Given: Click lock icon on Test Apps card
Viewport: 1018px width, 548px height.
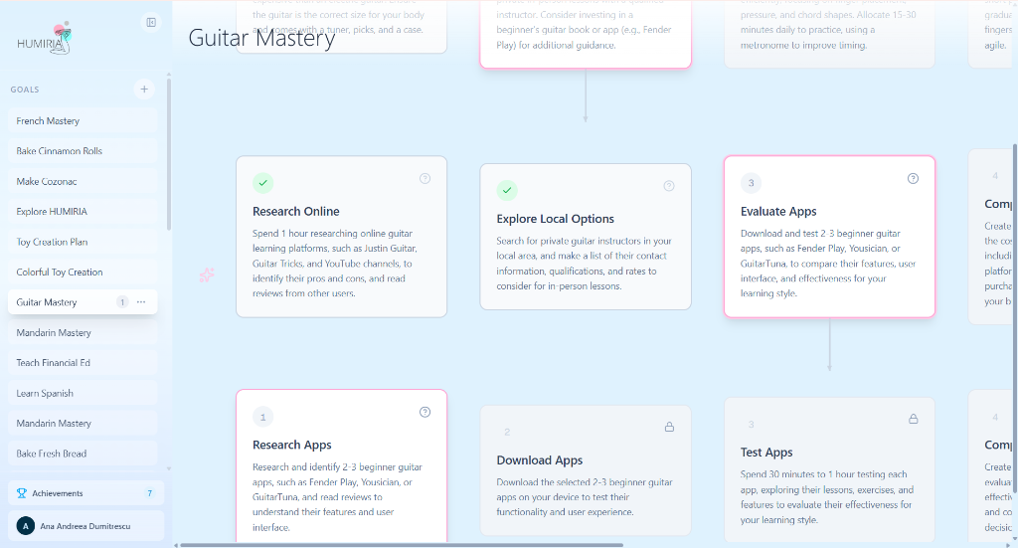Looking at the screenshot, I should click(x=913, y=419).
